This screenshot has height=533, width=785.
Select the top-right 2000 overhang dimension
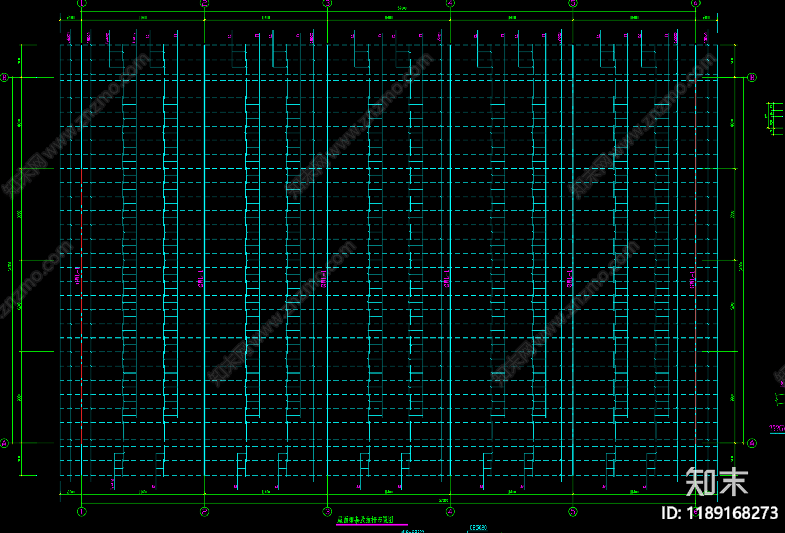pyautogui.click(x=707, y=17)
